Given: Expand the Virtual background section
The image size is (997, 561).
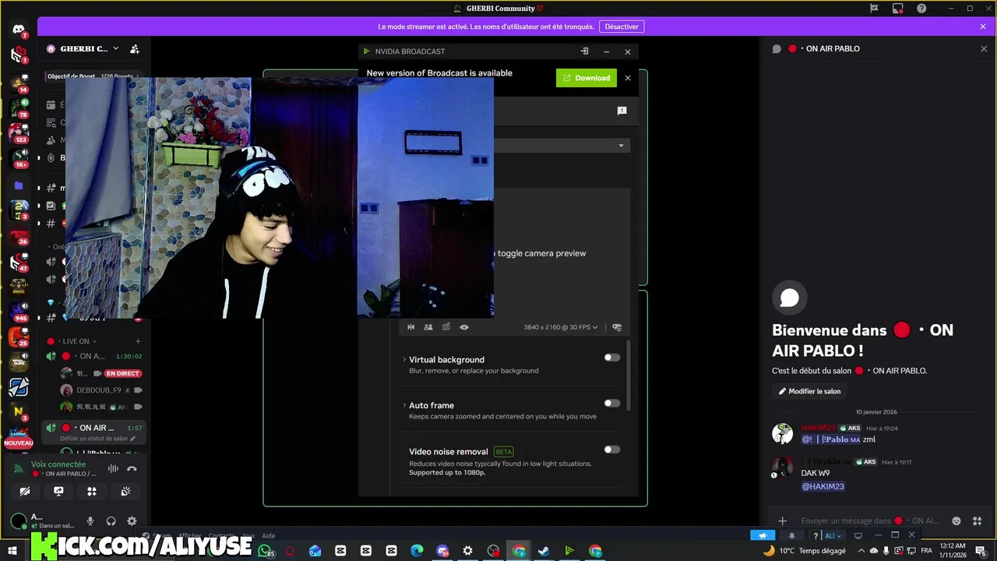Looking at the screenshot, I should [404, 359].
